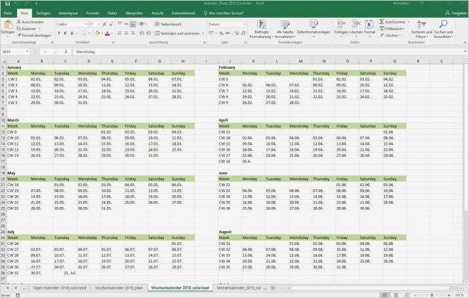Toggle bold formatting (F)
The width and height of the screenshot is (469, 298).
pyautogui.click(x=59, y=33)
